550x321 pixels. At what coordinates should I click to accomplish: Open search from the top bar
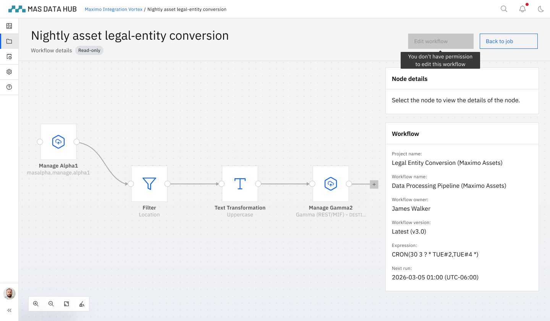click(504, 8)
